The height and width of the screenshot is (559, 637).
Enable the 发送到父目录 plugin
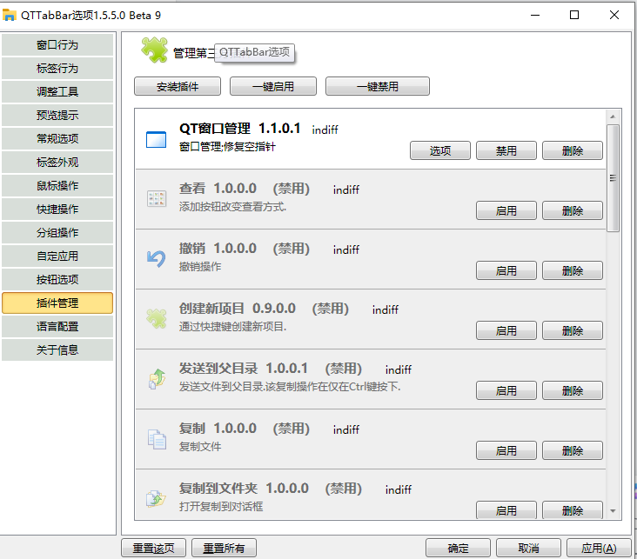point(506,390)
